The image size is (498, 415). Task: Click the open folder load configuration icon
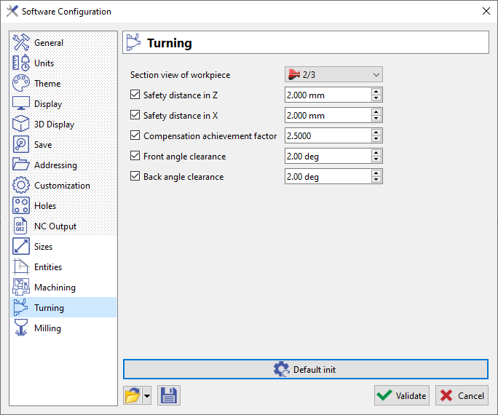coord(132,395)
